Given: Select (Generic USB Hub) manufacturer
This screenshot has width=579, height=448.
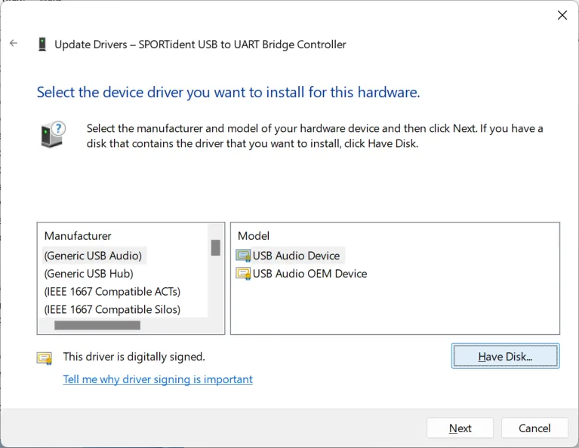Looking at the screenshot, I should pyautogui.click(x=88, y=274).
